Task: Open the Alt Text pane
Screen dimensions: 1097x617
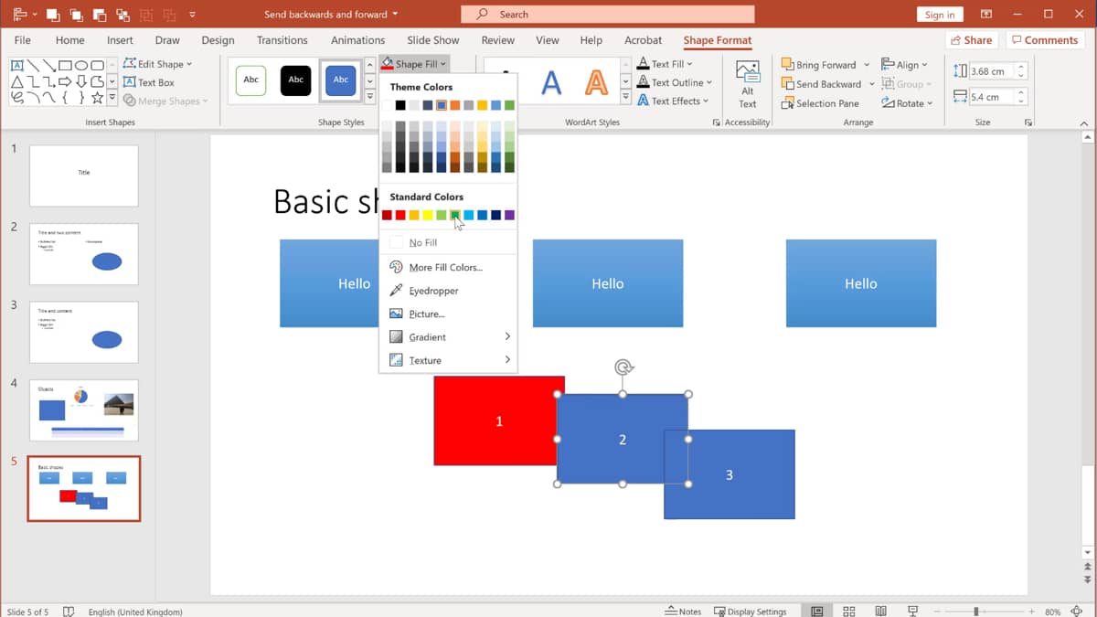Action: [748, 85]
